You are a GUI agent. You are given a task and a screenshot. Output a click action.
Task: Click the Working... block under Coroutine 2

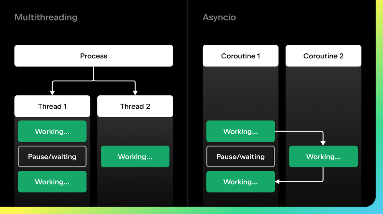tap(323, 156)
